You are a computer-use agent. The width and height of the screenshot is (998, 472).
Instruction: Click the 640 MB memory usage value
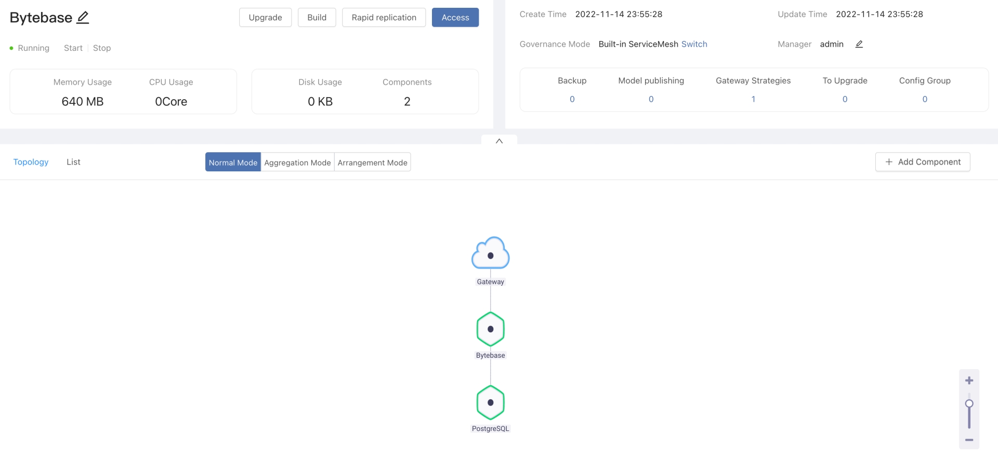83,102
